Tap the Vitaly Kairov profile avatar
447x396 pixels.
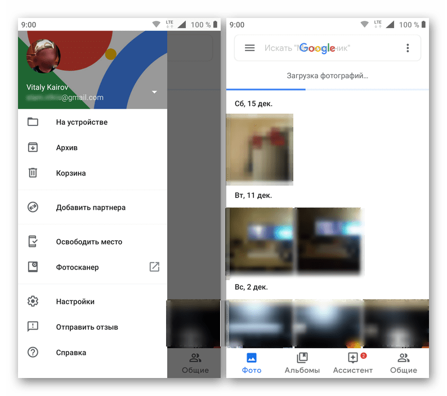click(43, 56)
